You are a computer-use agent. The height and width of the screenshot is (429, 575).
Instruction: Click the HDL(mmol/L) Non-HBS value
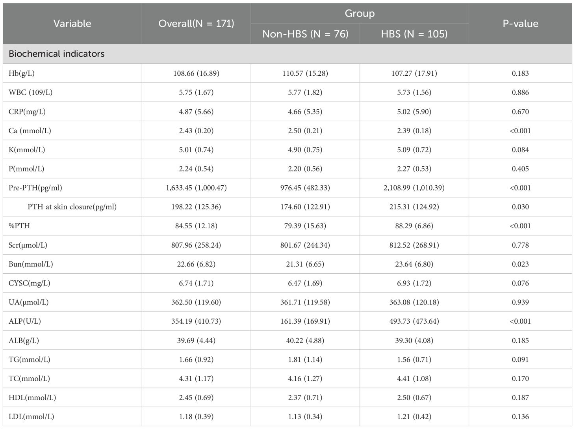[305, 397]
